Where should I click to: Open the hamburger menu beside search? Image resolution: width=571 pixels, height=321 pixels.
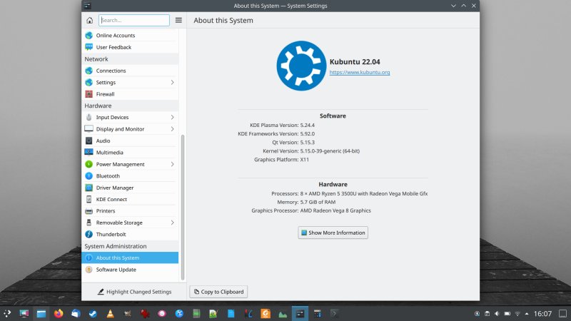[x=178, y=21]
